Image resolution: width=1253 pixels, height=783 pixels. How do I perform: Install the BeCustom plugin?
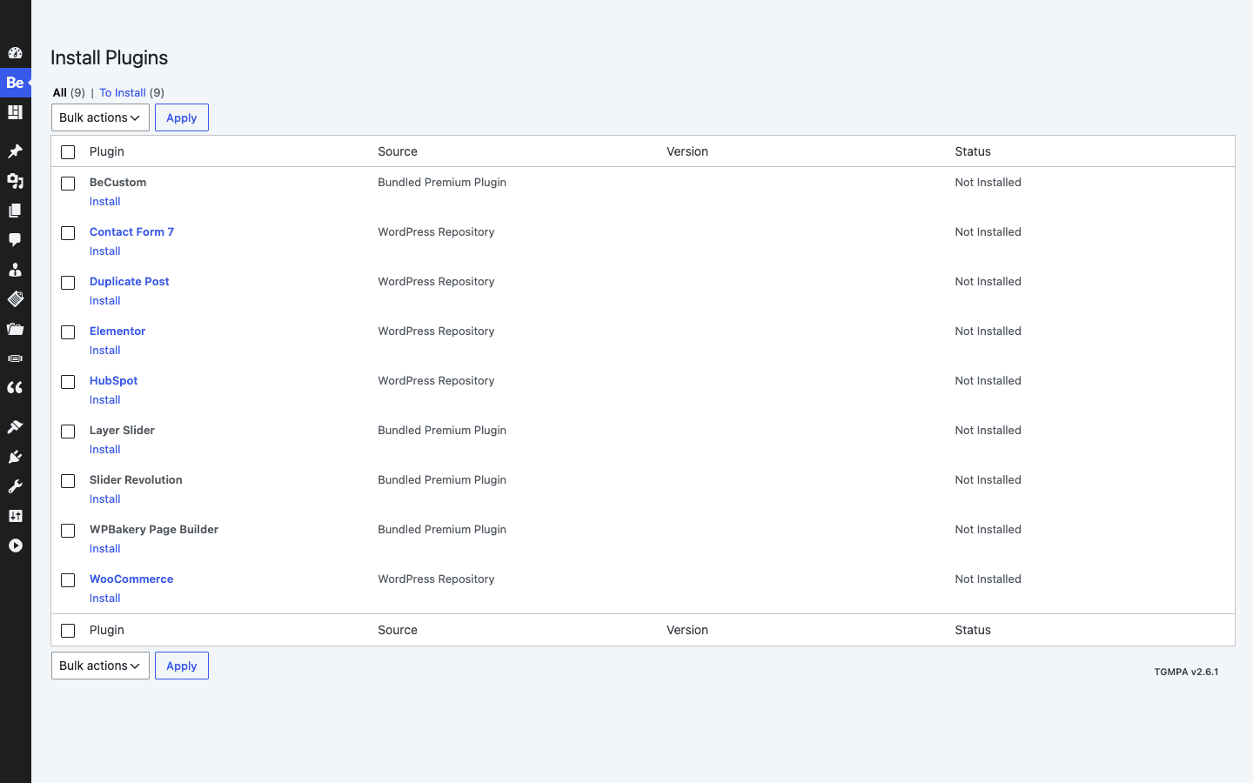105,201
